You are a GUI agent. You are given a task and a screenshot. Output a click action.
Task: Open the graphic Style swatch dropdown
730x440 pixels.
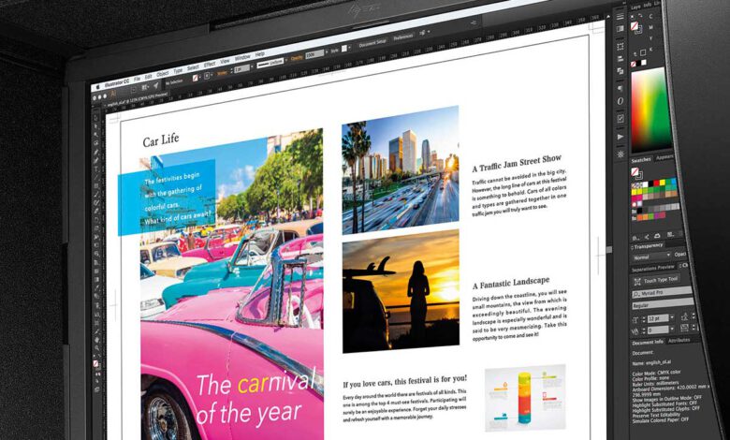350,48
